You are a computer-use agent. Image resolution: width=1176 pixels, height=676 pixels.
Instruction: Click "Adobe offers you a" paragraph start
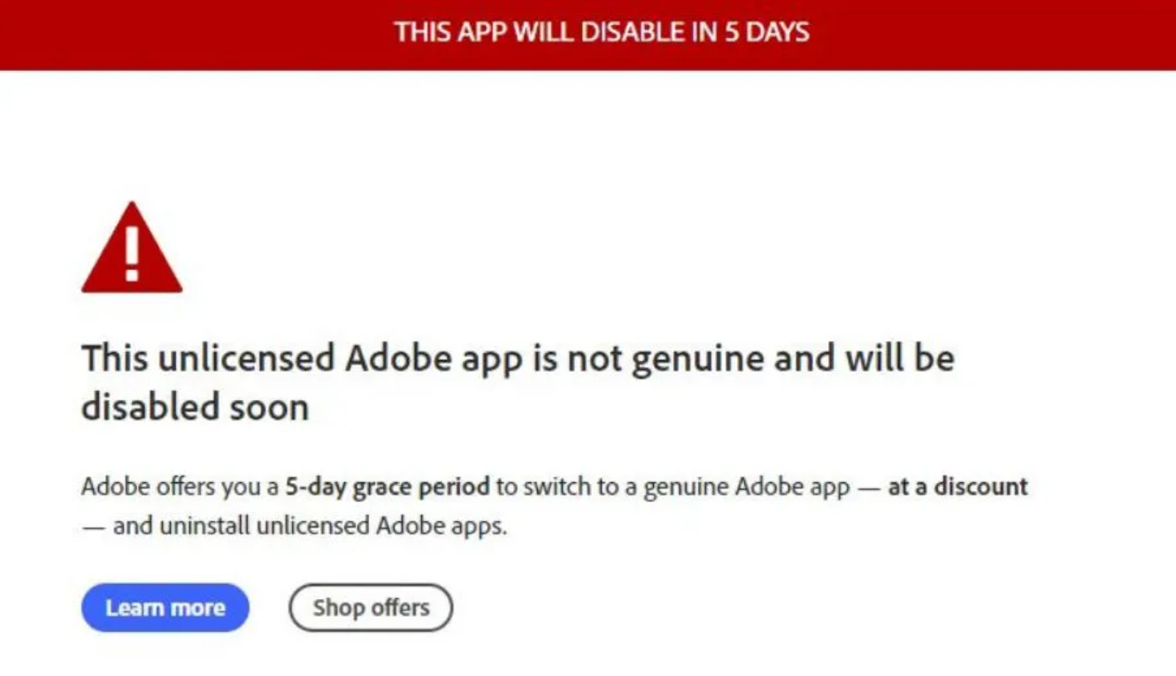tap(180, 487)
